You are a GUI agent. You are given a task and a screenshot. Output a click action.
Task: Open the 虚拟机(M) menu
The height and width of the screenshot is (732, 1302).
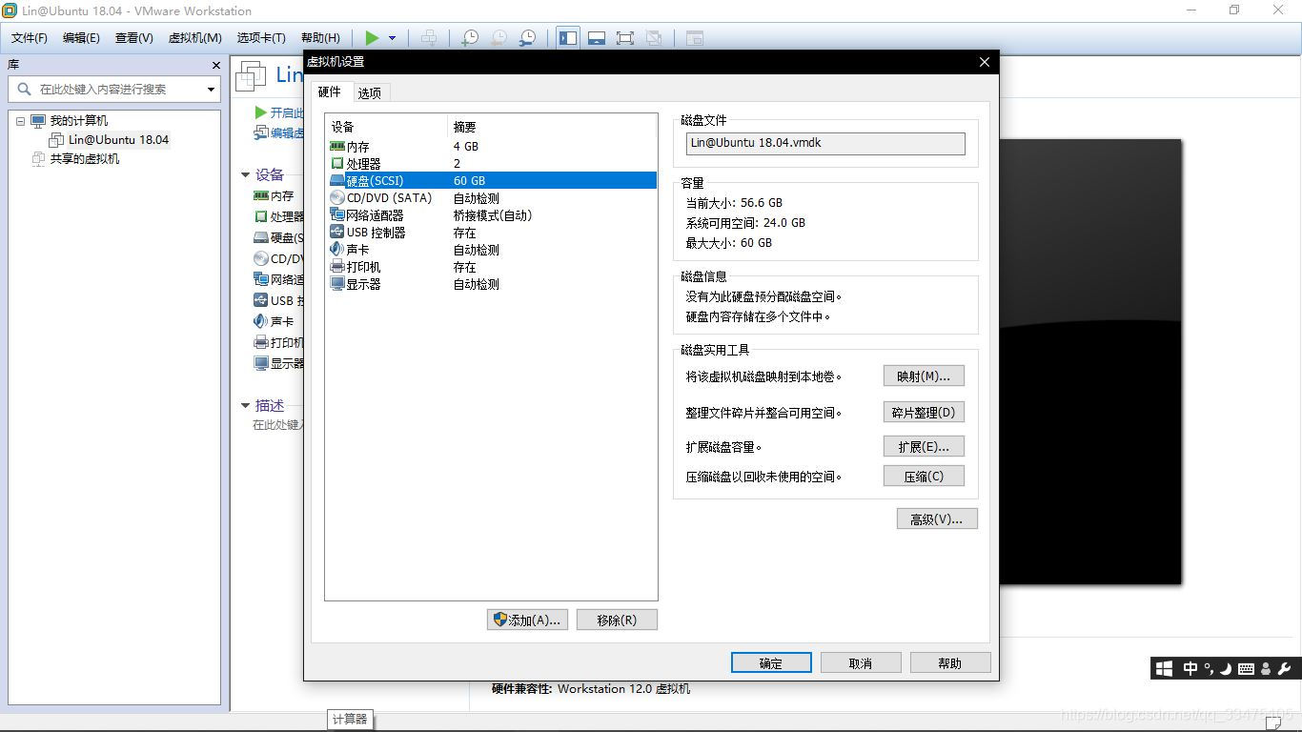coord(195,38)
